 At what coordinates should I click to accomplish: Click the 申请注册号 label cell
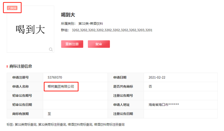[25, 77]
